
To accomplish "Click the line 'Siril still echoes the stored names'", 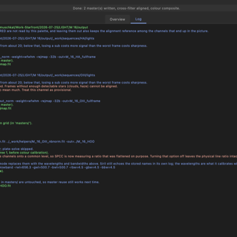I will pyautogui.click(x=118, y=164).
